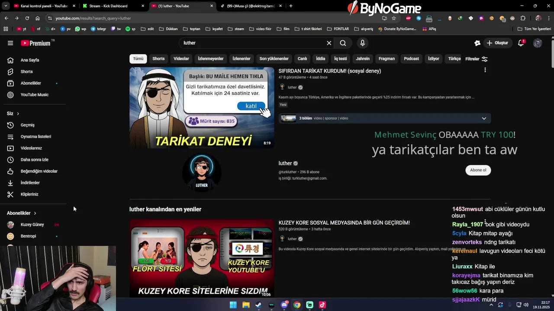Start voice search with the microphone icon

pos(363,43)
